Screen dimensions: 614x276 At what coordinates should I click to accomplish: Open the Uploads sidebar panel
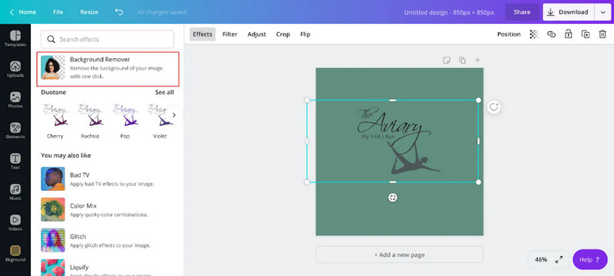pos(15,69)
